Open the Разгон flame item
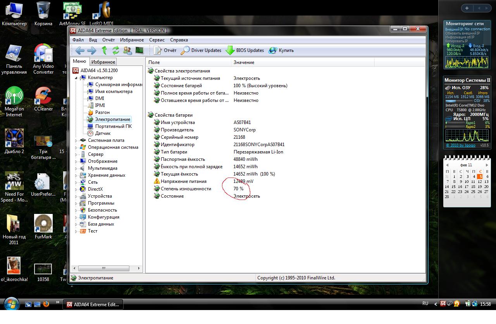Image resolution: width=496 pixels, height=324 pixels. (x=102, y=112)
